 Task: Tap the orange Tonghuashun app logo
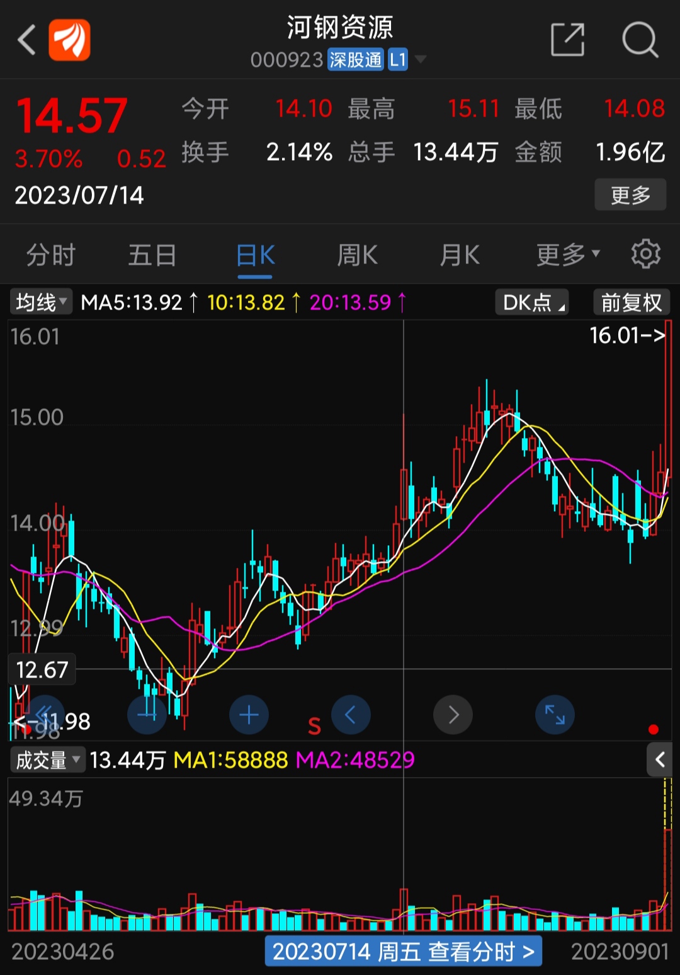(x=69, y=40)
